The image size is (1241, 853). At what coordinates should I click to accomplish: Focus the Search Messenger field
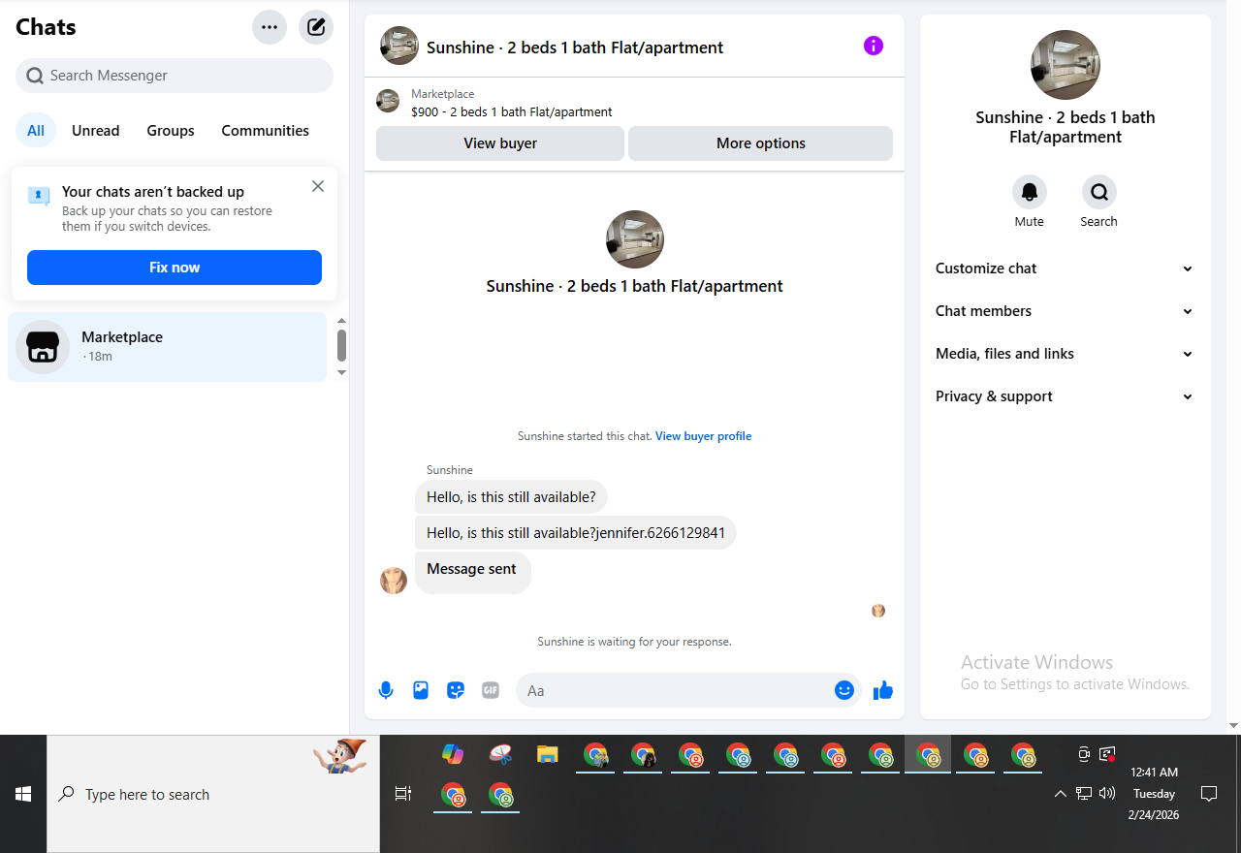(175, 76)
